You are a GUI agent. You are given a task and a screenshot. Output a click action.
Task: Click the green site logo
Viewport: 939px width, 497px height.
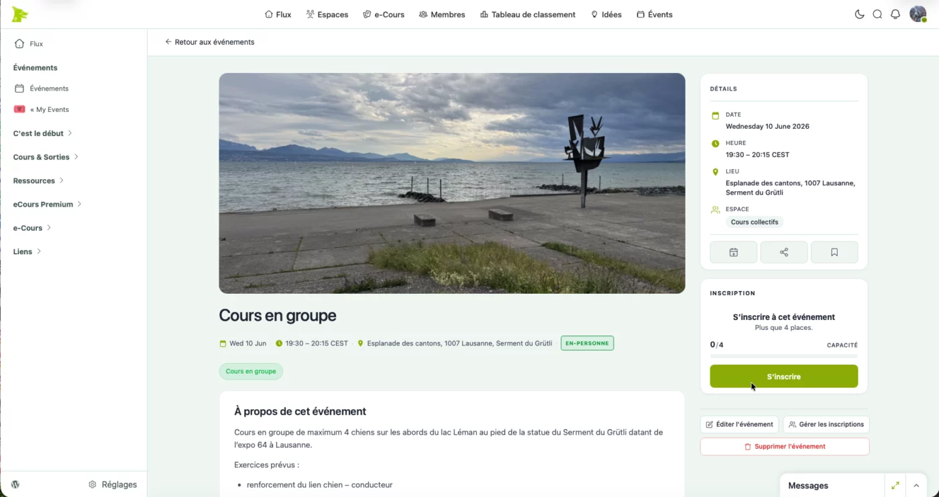pyautogui.click(x=19, y=14)
